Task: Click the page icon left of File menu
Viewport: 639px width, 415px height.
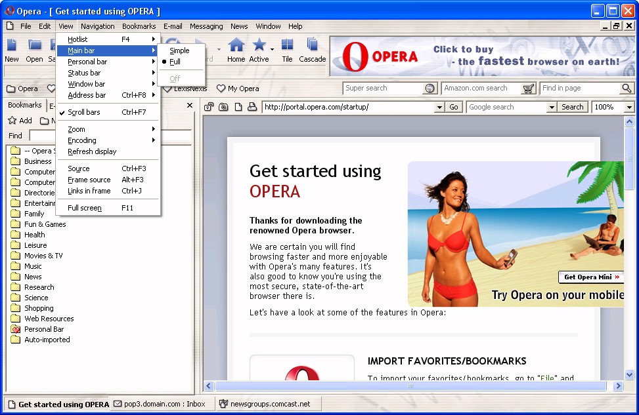Action: tap(10, 26)
